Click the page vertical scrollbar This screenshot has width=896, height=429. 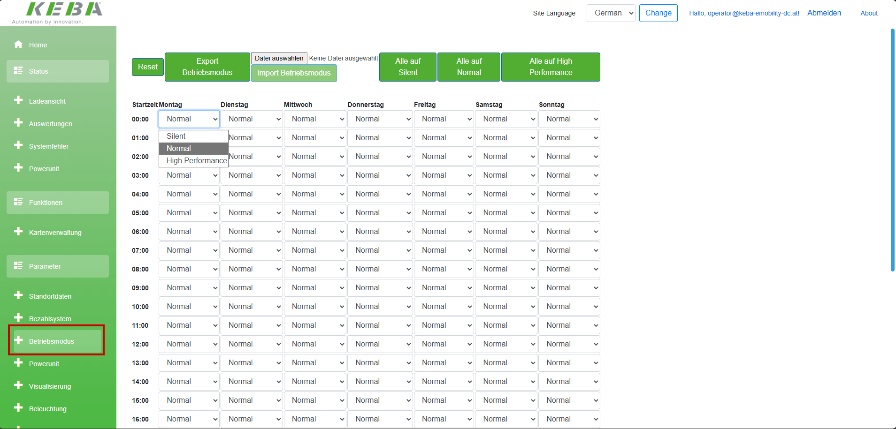coord(893,150)
